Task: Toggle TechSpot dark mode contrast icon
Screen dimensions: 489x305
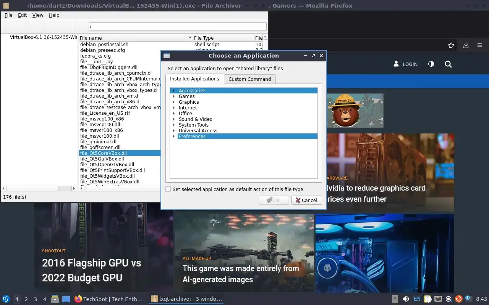Action: [x=431, y=64]
